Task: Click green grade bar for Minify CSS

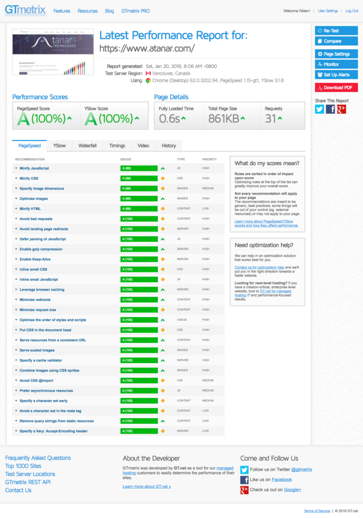Action: (x=139, y=179)
